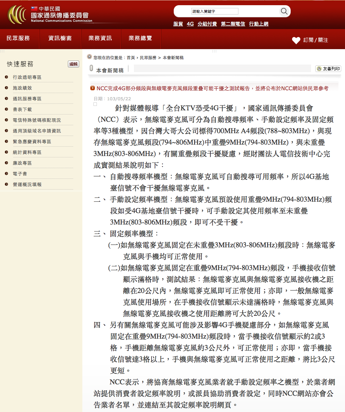Click the red arrow icon before news title

(x=92, y=88)
